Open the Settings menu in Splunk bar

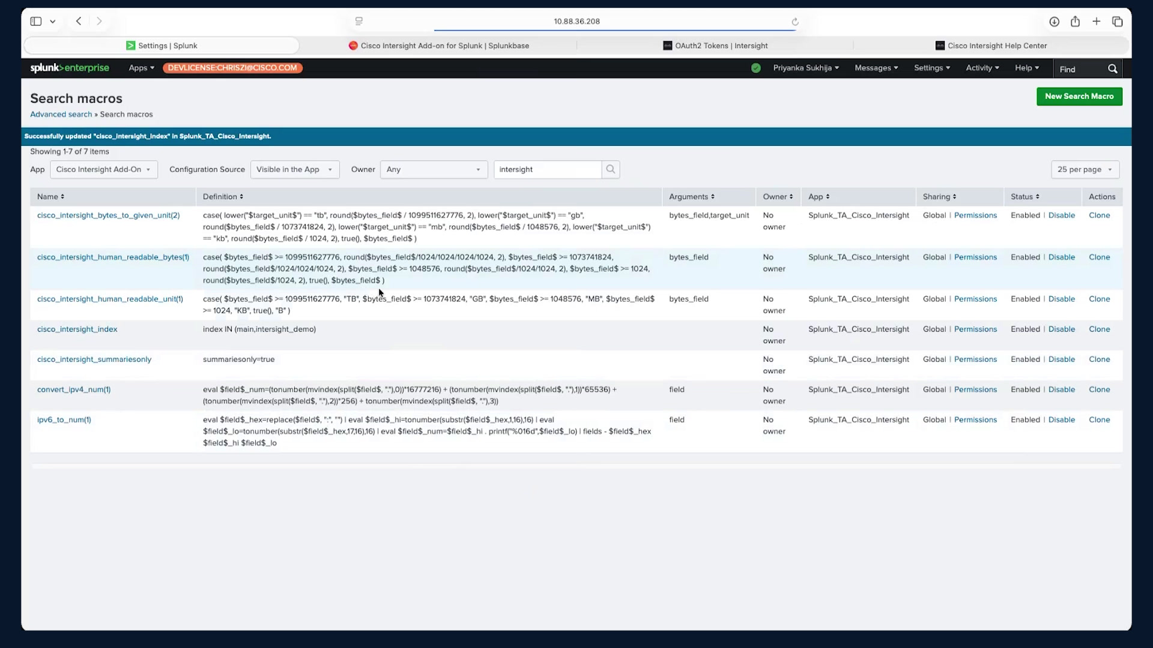click(932, 68)
